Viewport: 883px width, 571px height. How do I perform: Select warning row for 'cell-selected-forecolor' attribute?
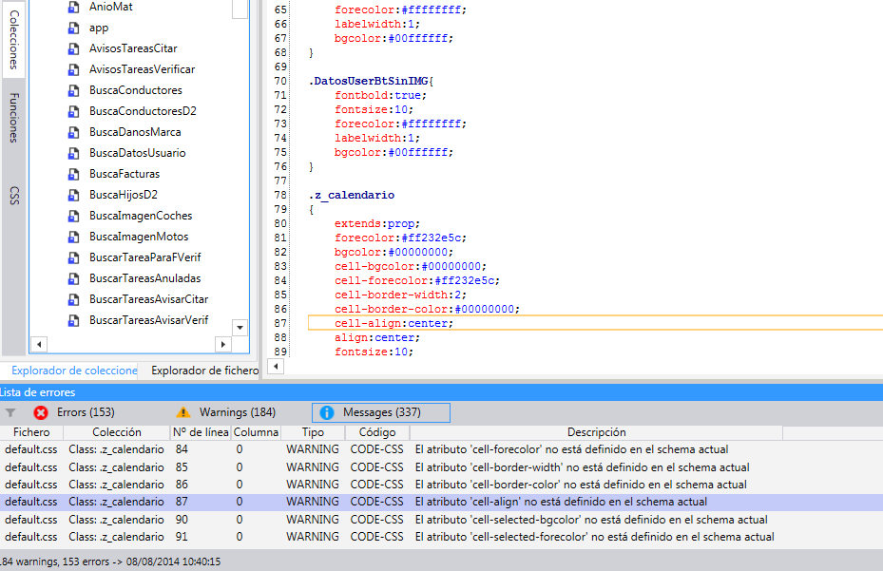pyautogui.click(x=441, y=537)
